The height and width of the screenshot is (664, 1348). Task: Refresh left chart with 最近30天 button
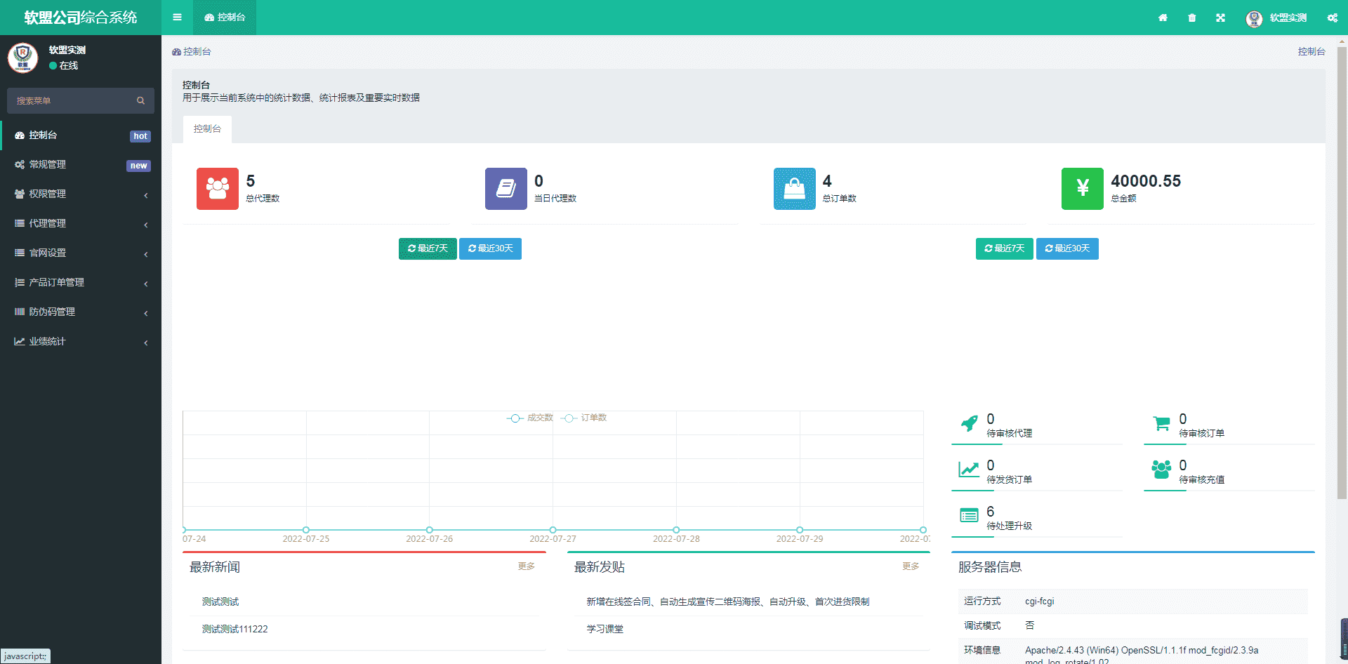490,248
